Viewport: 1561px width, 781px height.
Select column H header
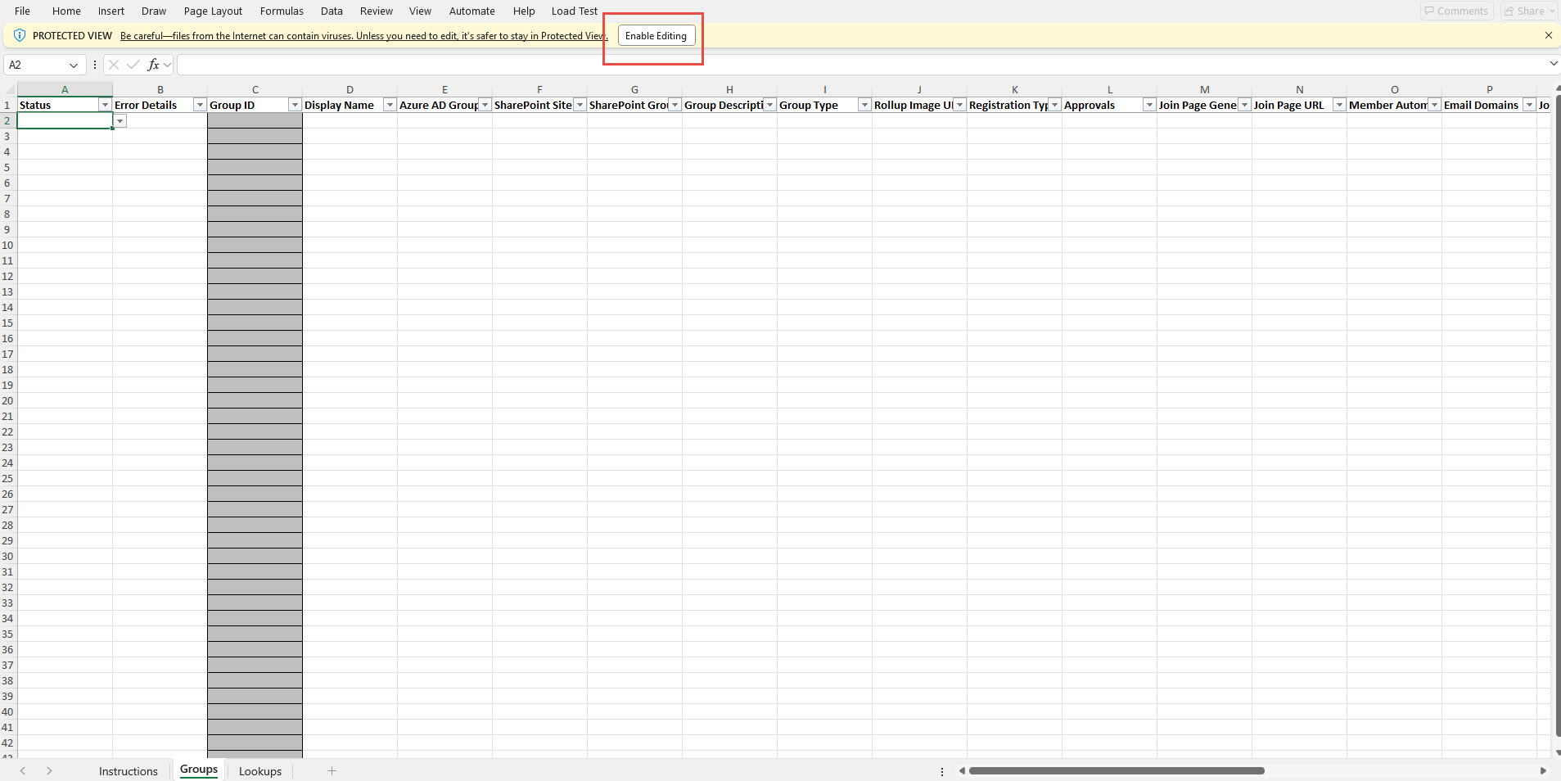pos(729,89)
